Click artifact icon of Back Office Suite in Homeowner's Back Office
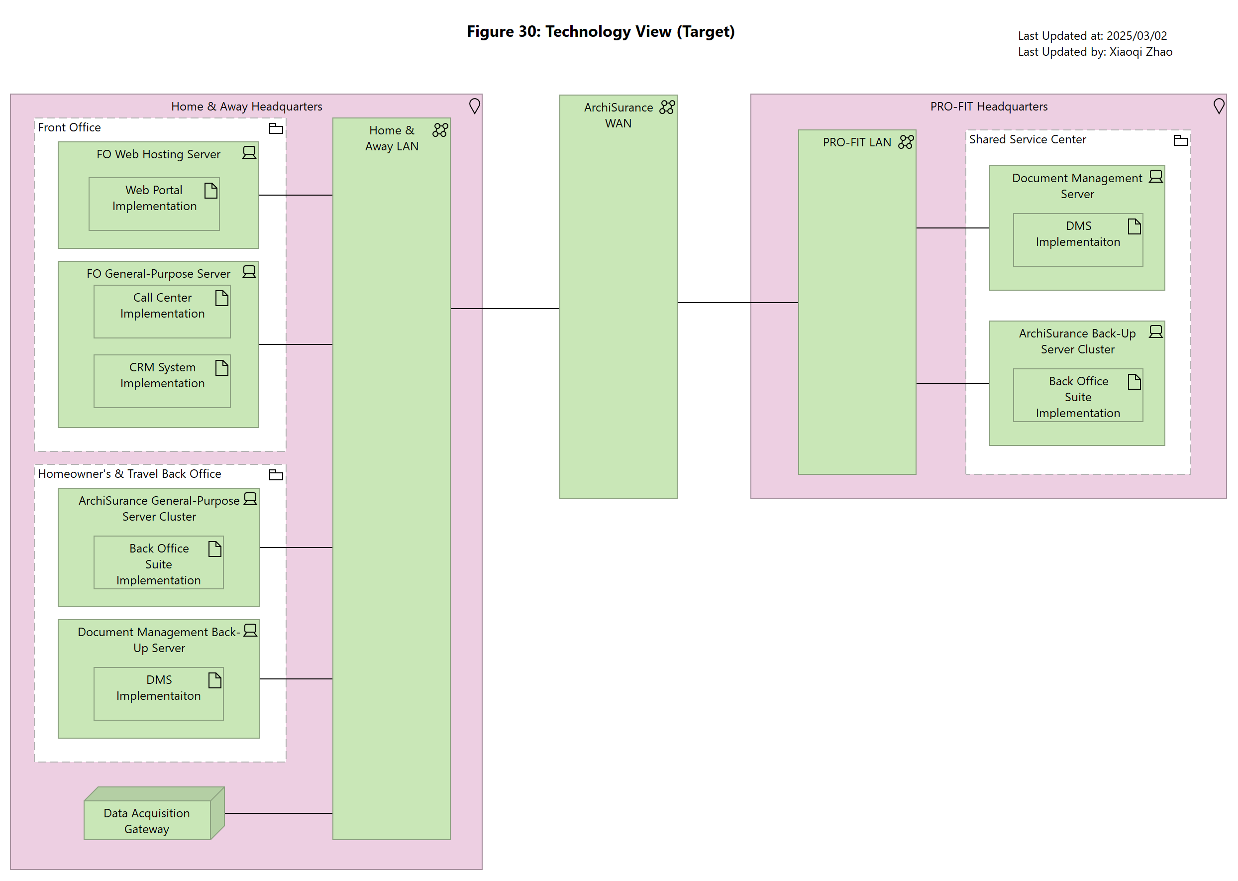This screenshot has height=881, width=1238. pos(215,549)
